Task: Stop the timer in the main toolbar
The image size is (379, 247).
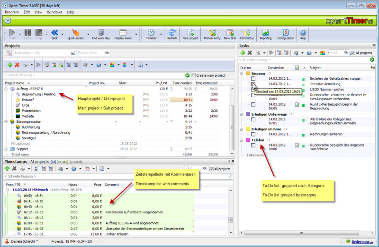Action: 39,34
